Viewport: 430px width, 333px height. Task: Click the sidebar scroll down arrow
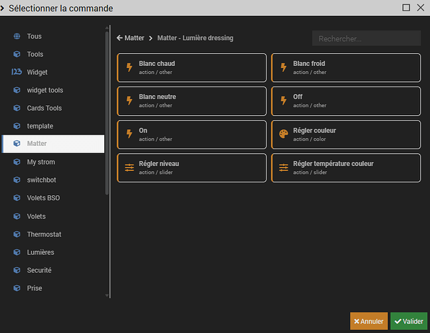107,296
